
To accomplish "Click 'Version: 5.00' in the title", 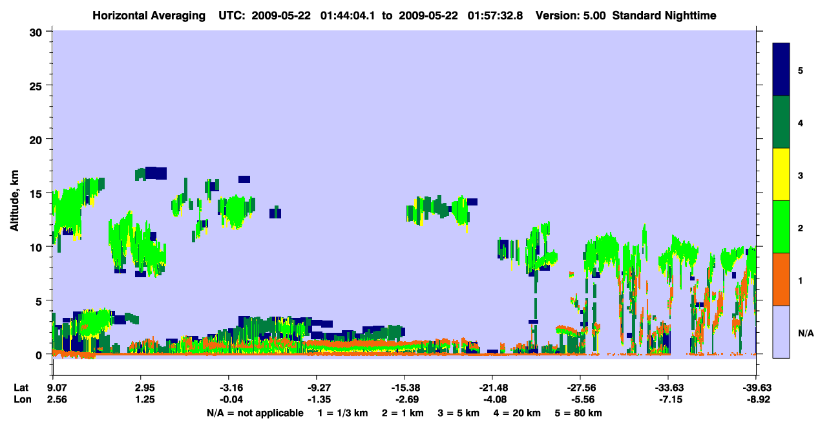I will coord(571,16).
